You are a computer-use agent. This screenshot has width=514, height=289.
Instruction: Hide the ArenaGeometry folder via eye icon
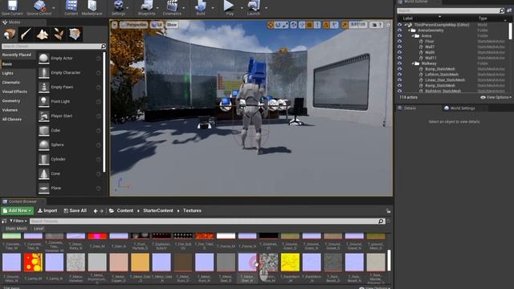click(400, 31)
